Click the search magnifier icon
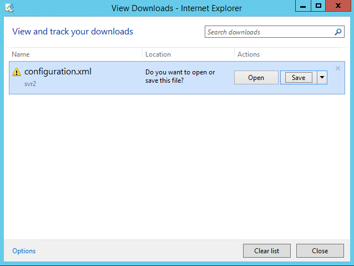Image resolution: width=354 pixels, height=266 pixels. [338, 32]
